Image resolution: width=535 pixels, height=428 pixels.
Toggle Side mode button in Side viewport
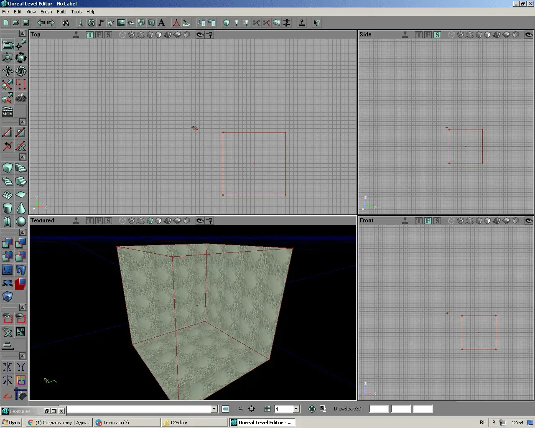[437, 35]
